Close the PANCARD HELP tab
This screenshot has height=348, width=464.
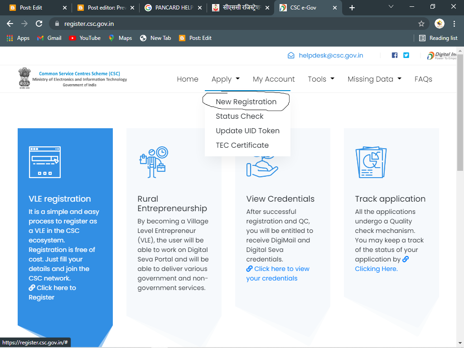point(200,8)
